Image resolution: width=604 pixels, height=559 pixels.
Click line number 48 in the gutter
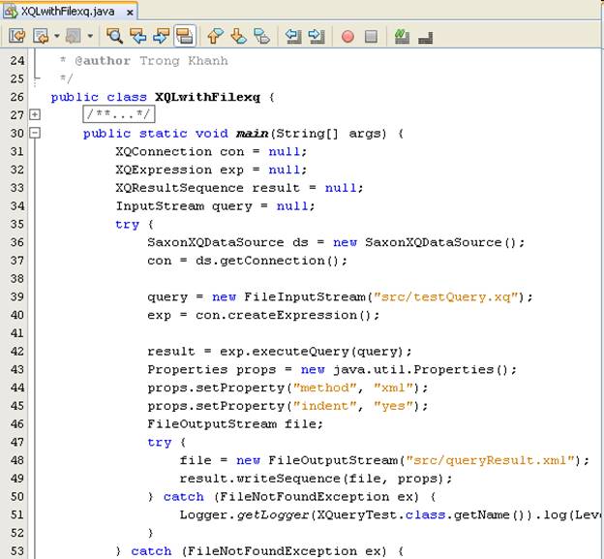click(x=17, y=460)
